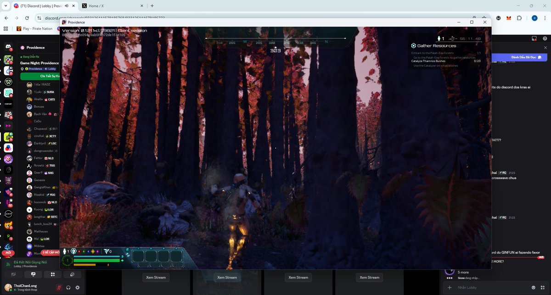
Task: Open activities button in voice panel
Action: tap(53, 274)
